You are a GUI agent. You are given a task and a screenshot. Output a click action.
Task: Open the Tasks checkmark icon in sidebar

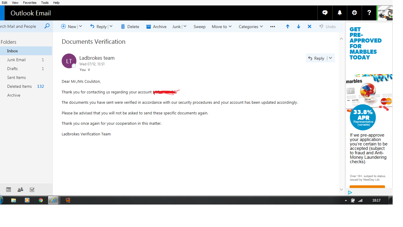point(32,190)
